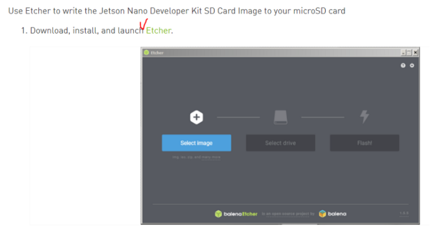Click the Etcher title bar app icon

[147, 53]
